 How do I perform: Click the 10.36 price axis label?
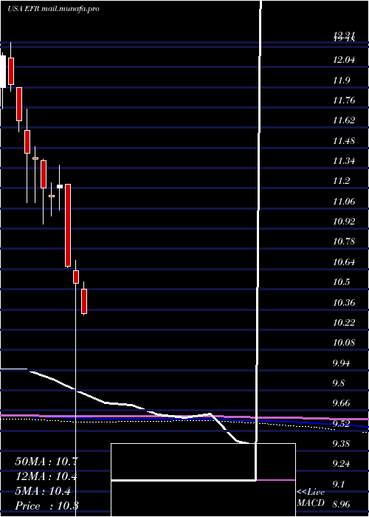coord(345,302)
